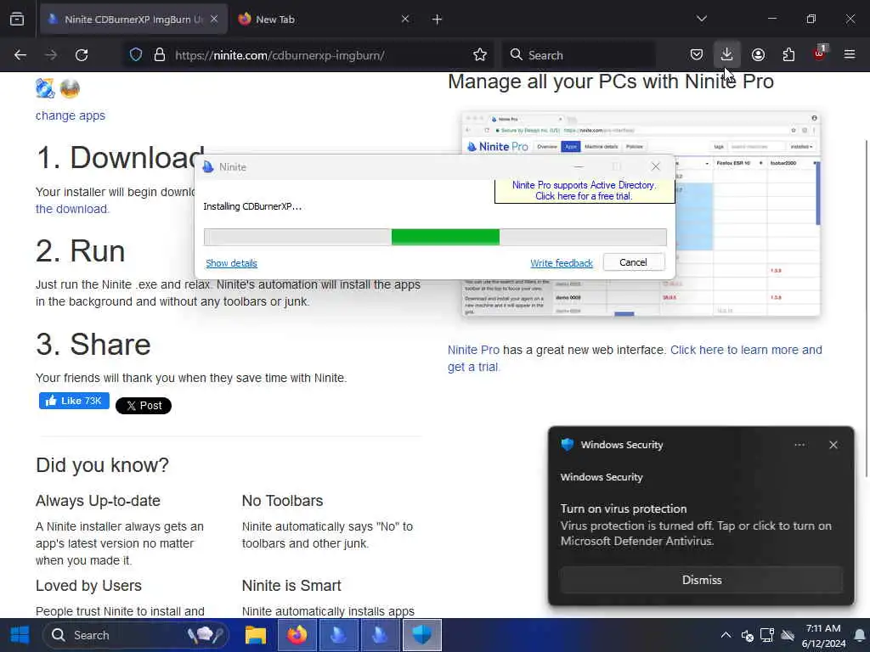Screen dimensions: 870x652
Task: Click the Firefox back arrow
Action: coord(20,55)
